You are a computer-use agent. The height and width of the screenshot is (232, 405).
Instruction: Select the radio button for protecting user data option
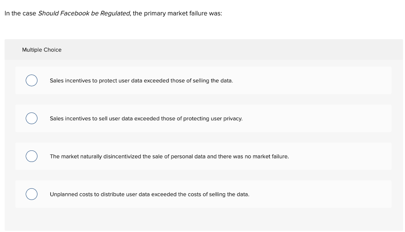click(x=32, y=80)
